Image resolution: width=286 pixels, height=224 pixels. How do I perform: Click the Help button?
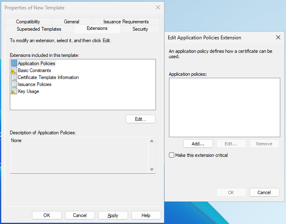(x=146, y=215)
